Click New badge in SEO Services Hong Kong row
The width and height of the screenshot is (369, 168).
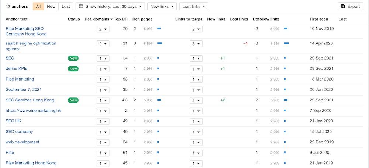click(73, 100)
